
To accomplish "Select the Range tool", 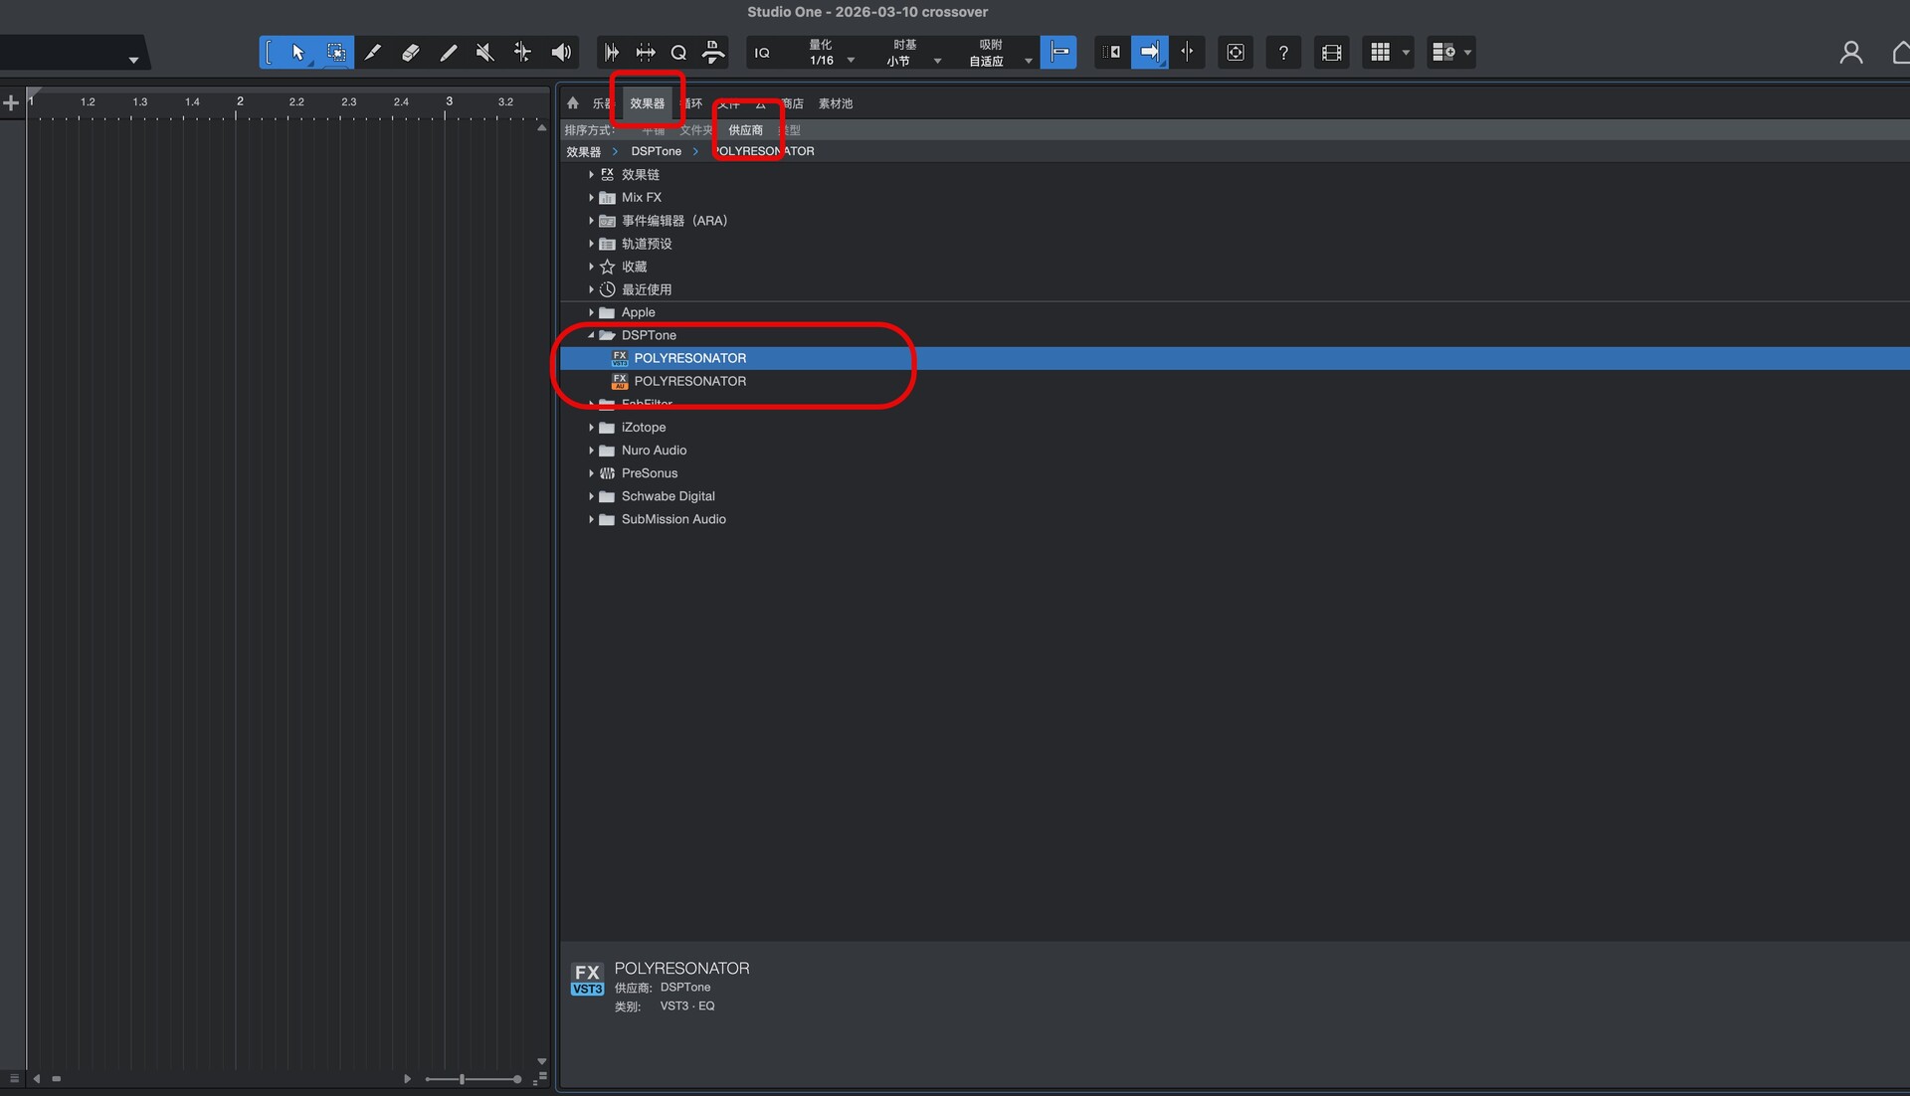I will pyautogui.click(x=336, y=53).
